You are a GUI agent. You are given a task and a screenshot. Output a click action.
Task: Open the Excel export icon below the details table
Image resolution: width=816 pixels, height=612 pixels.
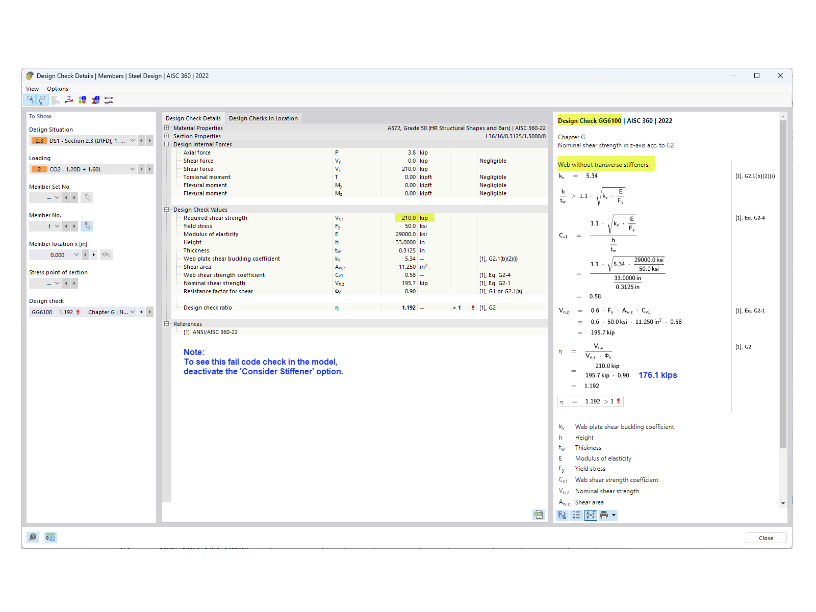click(x=539, y=515)
